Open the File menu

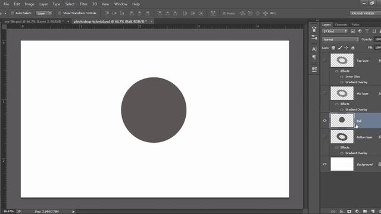pyautogui.click(x=6, y=4)
